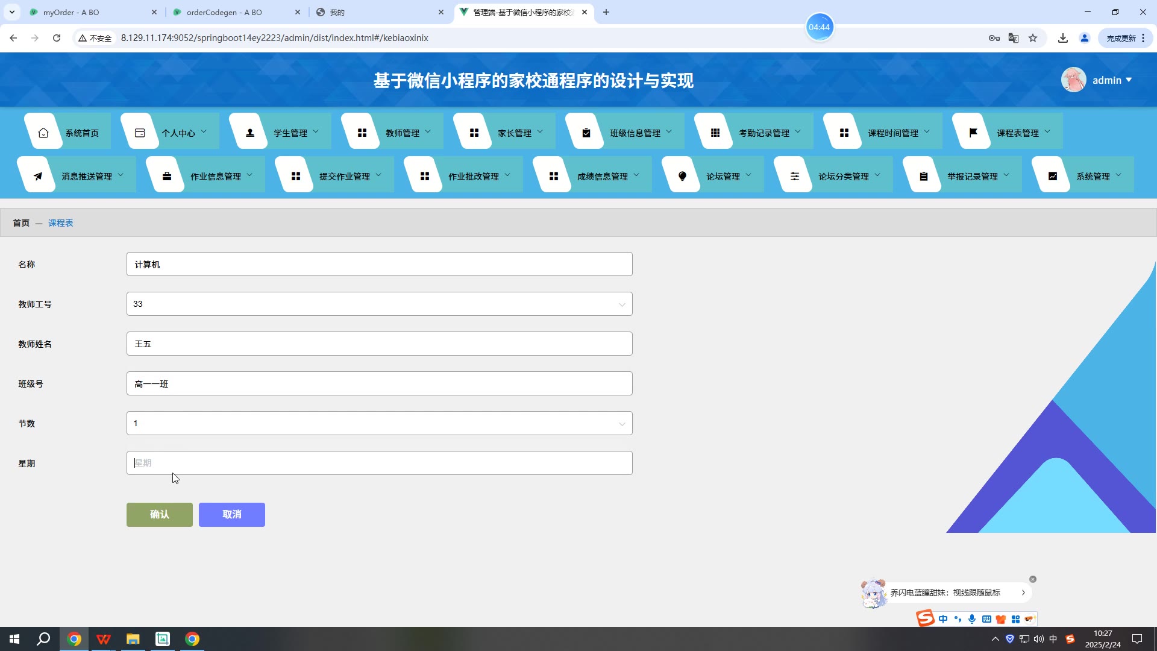Open the 节数 dropdown selector
This screenshot has height=651, width=1157.
pos(379,423)
